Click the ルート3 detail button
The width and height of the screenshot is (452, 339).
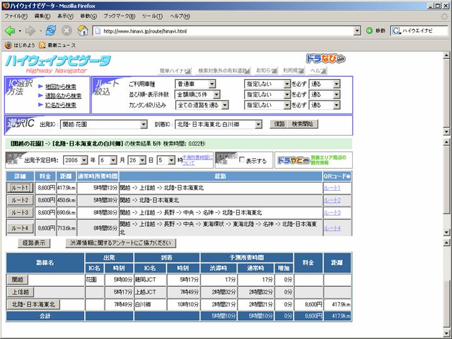click(20, 212)
